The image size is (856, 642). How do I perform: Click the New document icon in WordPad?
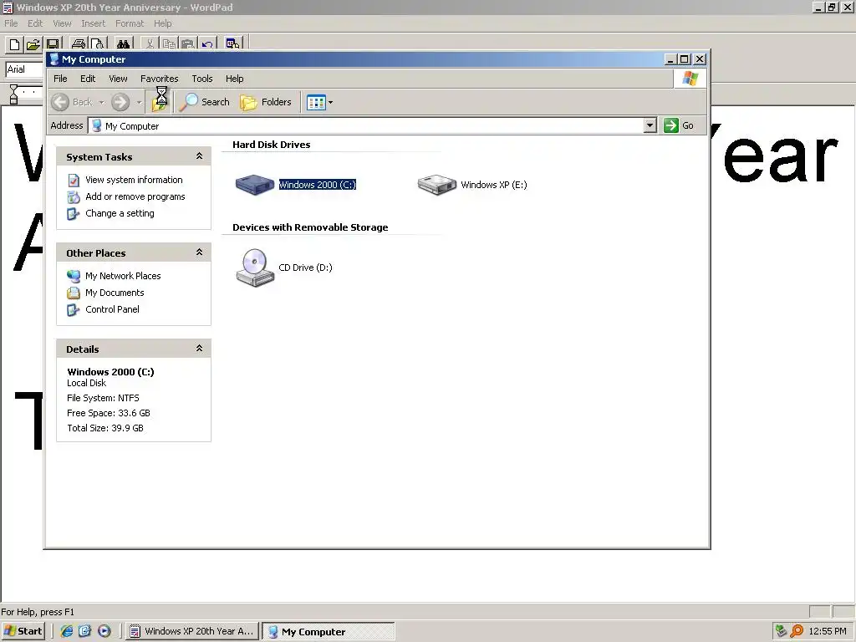(x=15, y=44)
